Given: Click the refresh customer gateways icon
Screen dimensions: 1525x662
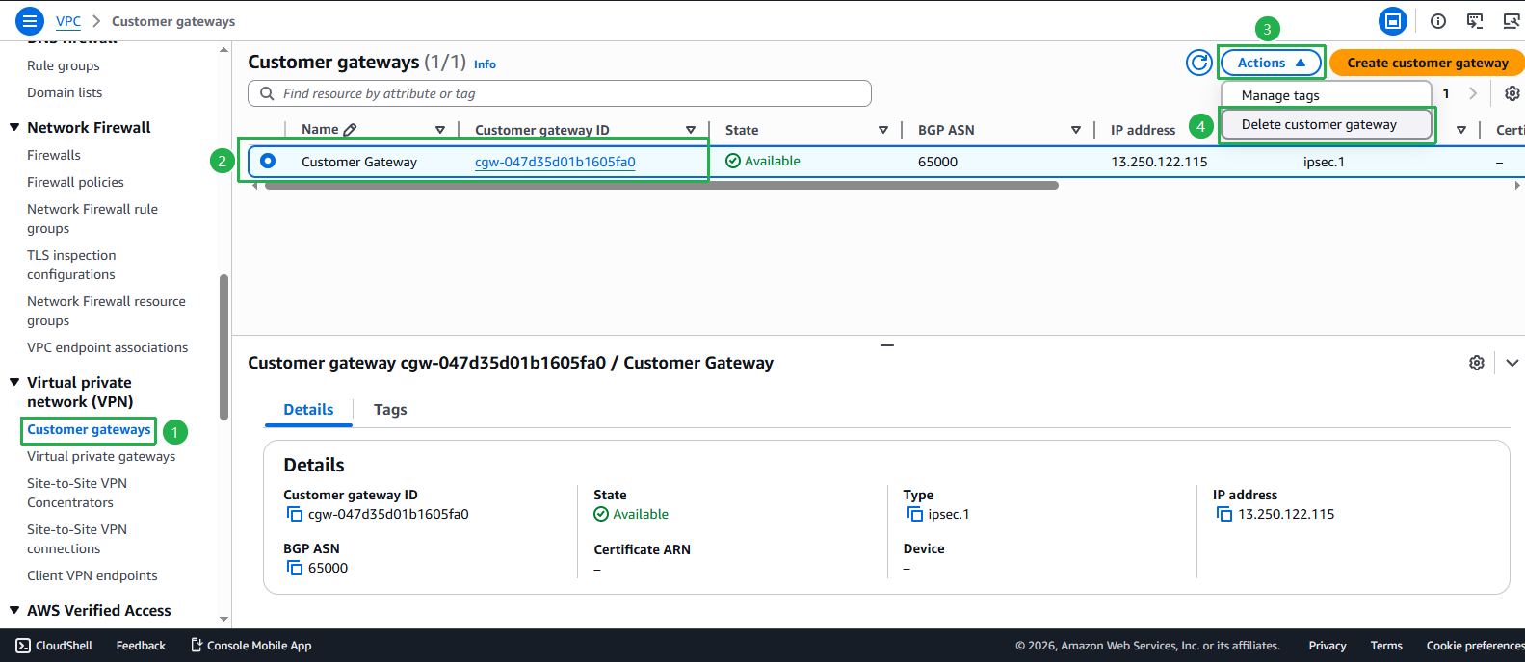Looking at the screenshot, I should (1199, 63).
